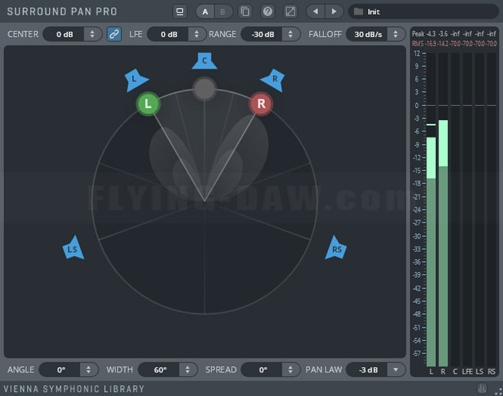The height and width of the screenshot is (396, 503).
Task: Adjust the CENTER level stepper arrows
Action: (93, 34)
